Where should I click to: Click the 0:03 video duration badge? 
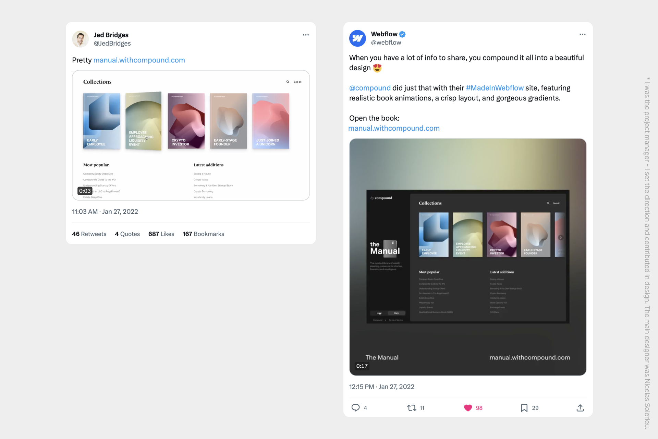point(85,191)
